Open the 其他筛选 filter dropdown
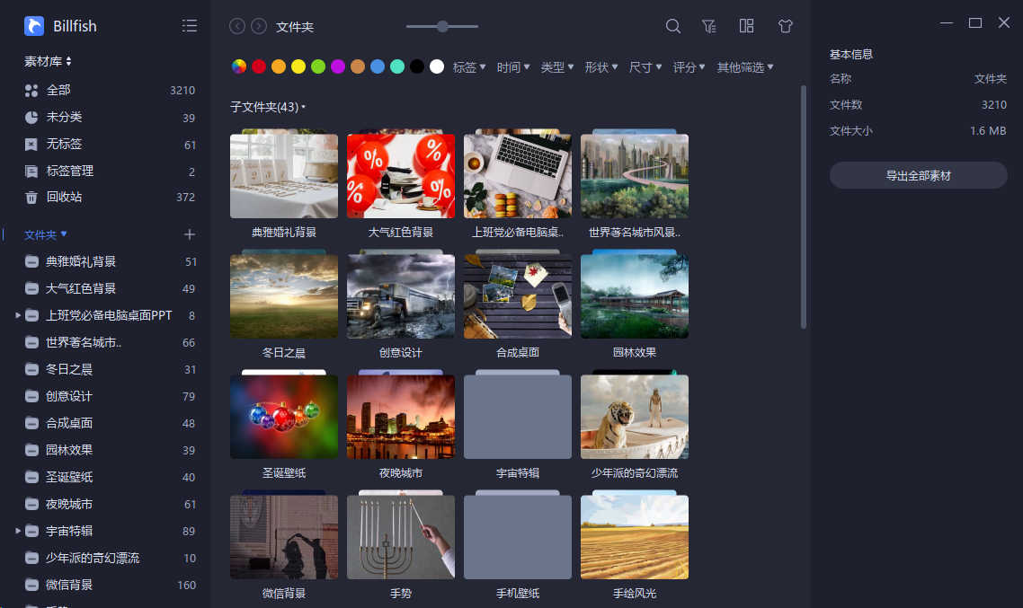The image size is (1023, 608). pos(745,67)
